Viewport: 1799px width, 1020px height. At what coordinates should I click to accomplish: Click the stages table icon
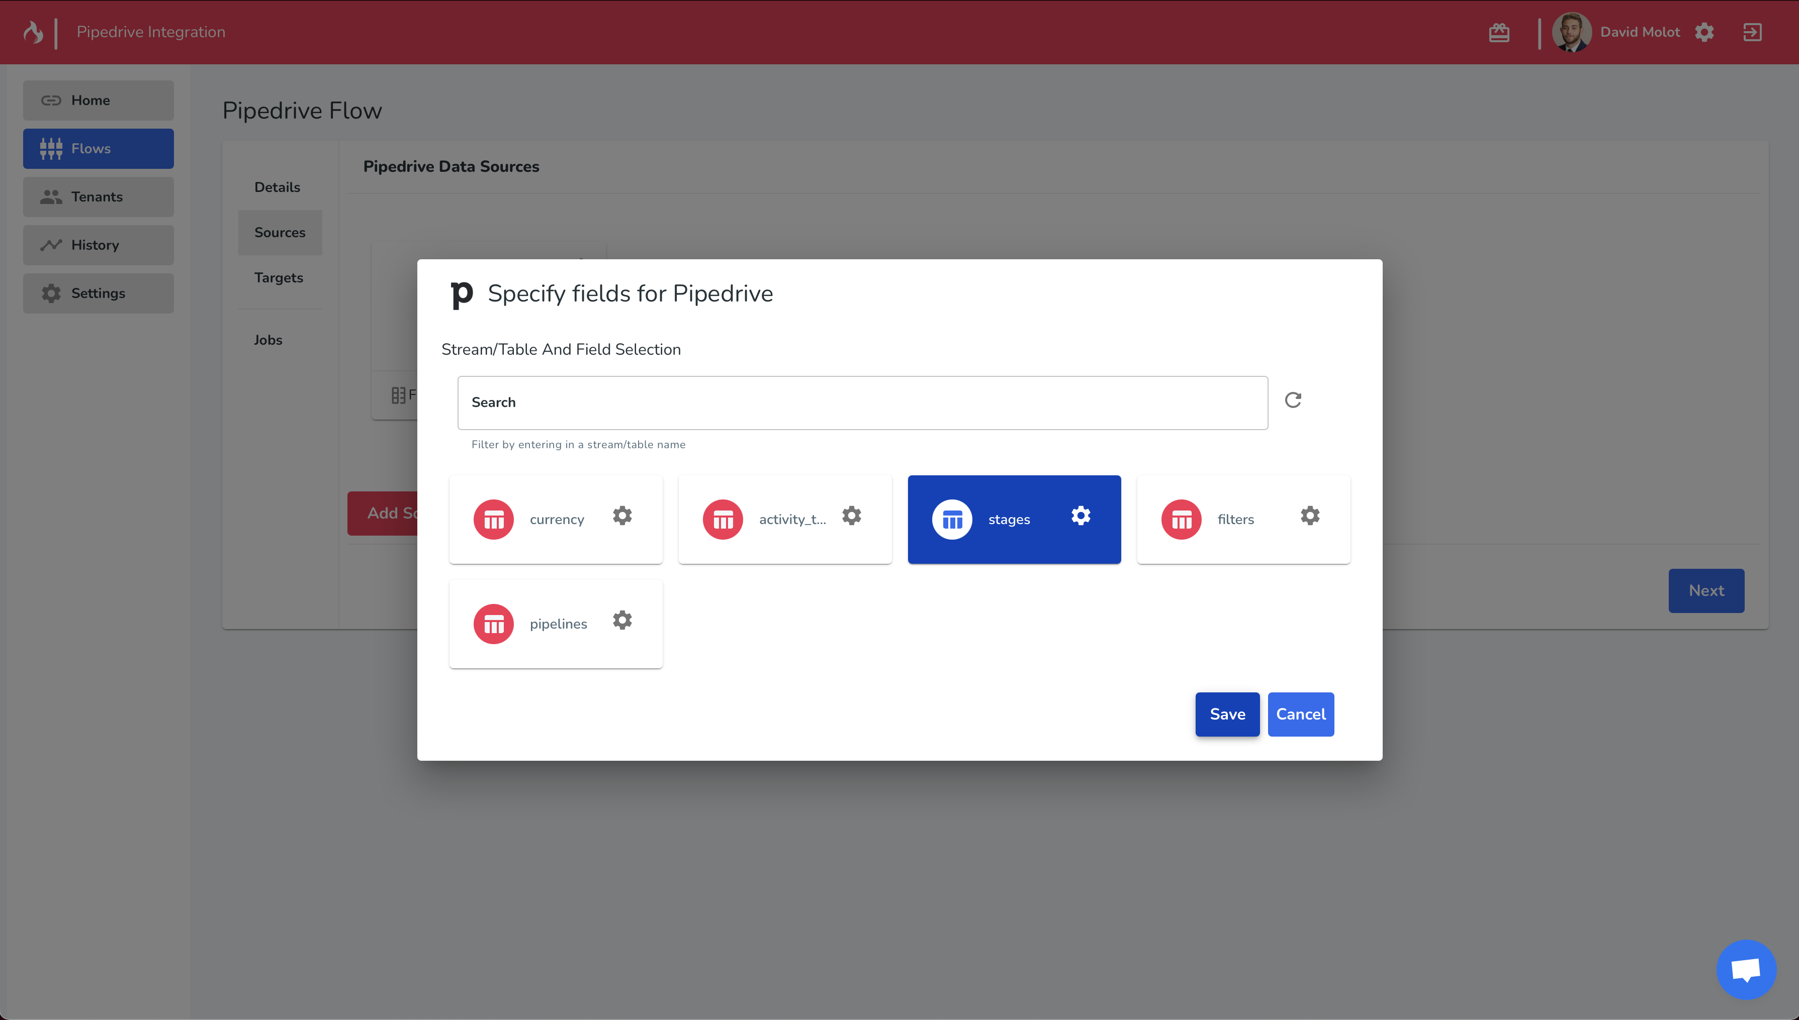pos(952,519)
